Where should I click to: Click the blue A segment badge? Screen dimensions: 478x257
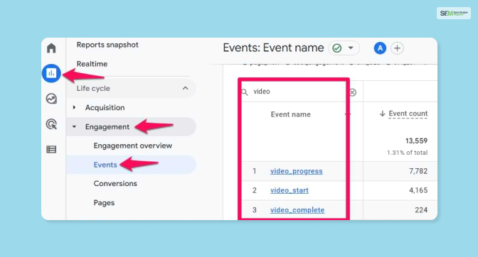(x=380, y=48)
